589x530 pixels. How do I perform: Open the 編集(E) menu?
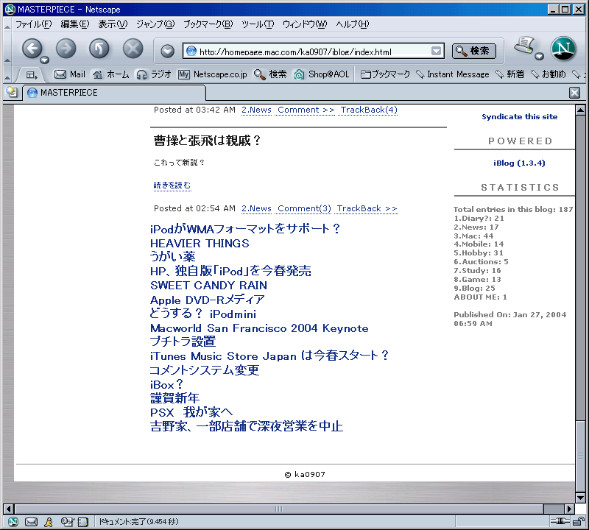click(x=75, y=24)
